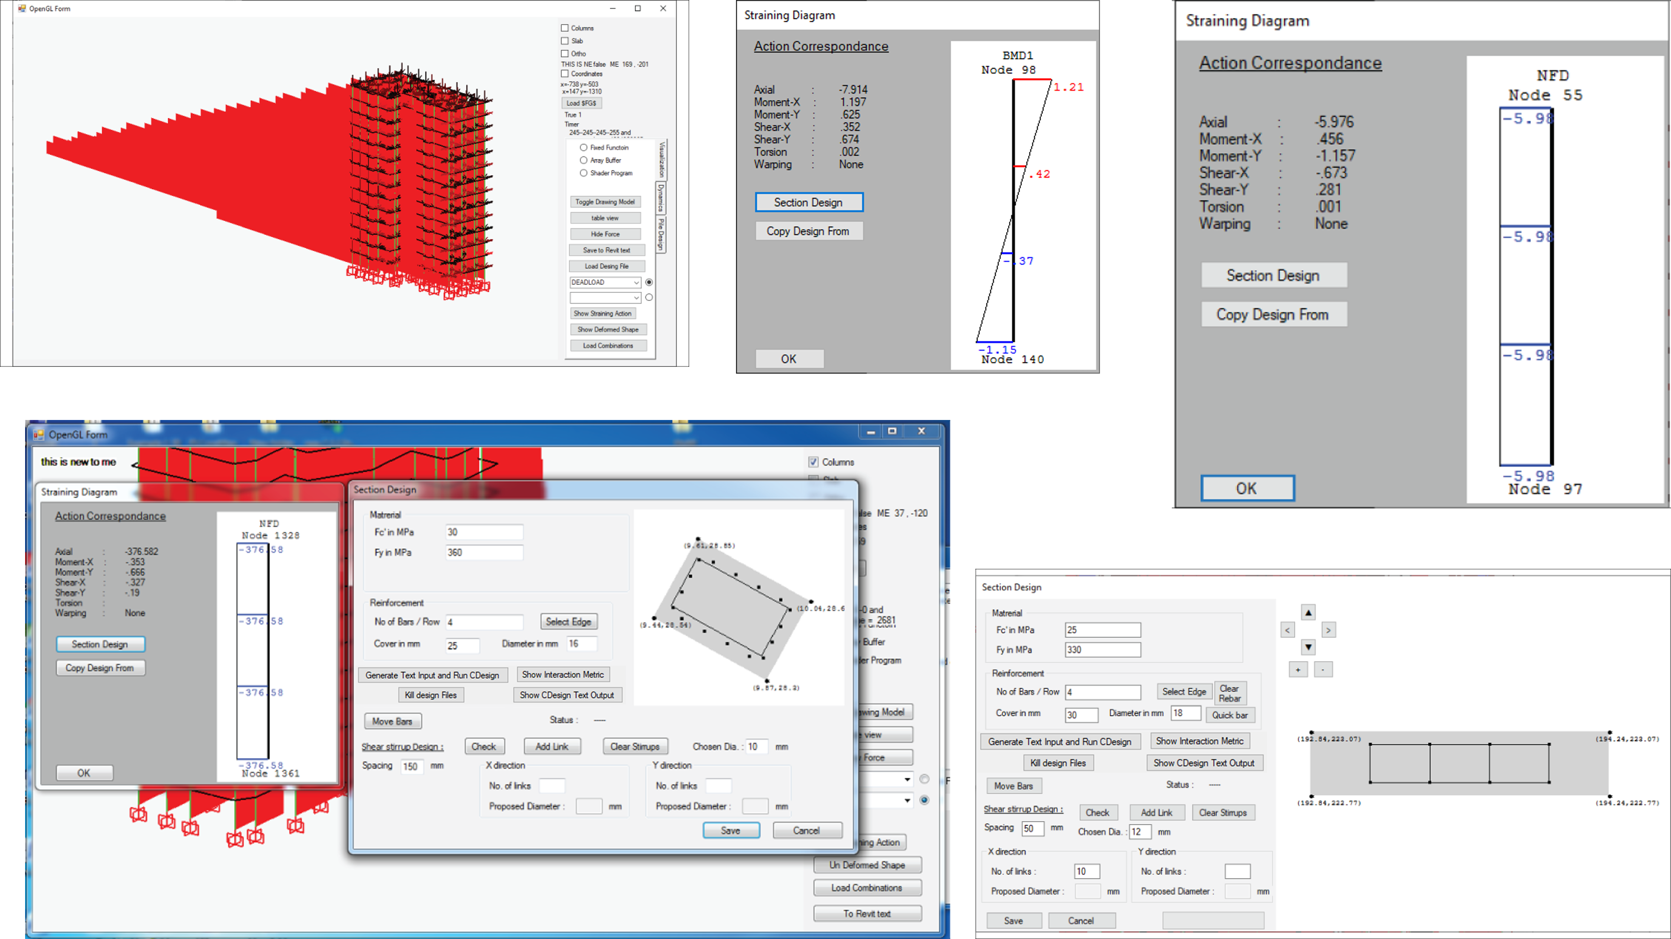Image resolution: width=1671 pixels, height=939 pixels.
Task: Enable the Coordinates checkbox
Action: 564,74
